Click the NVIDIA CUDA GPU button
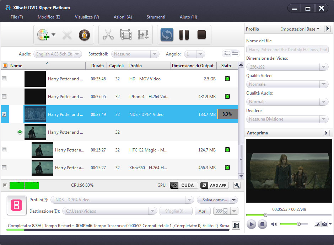This screenshot has width=334, height=245. point(184,185)
